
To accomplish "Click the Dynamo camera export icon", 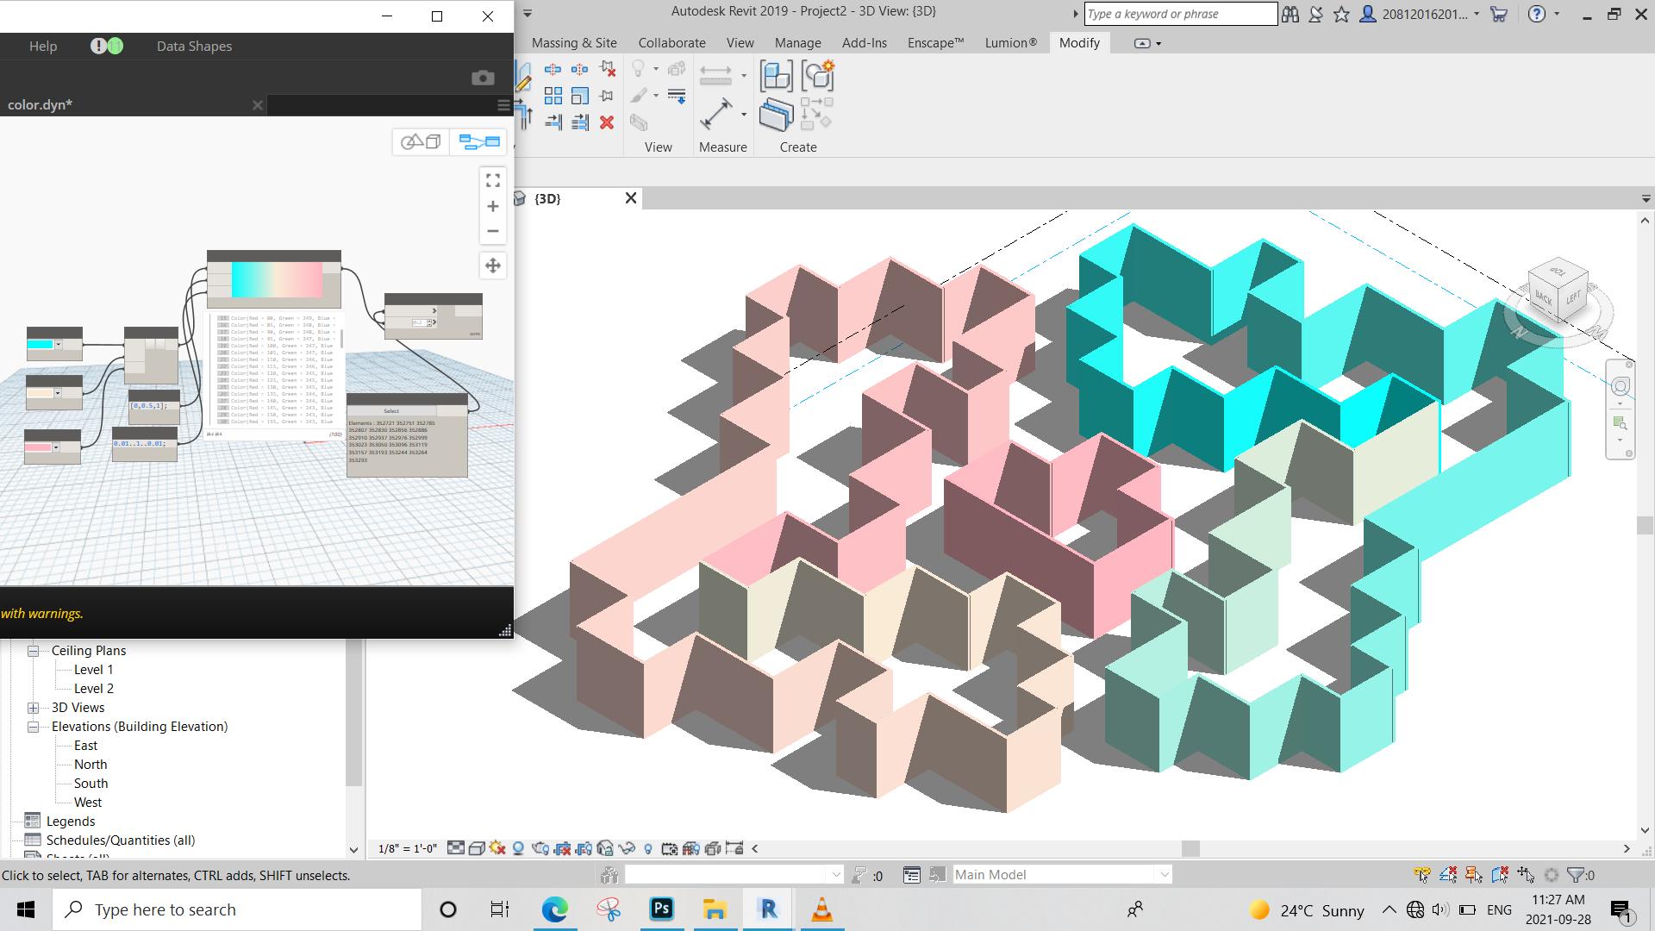I will (x=483, y=78).
